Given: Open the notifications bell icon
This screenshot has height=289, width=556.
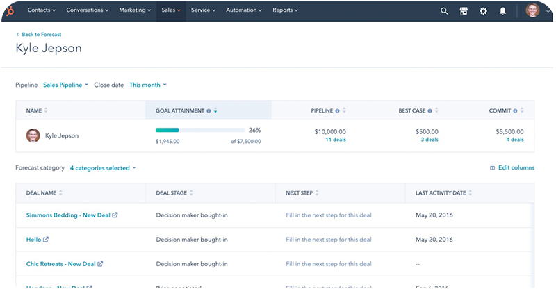Looking at the screenshot, I should tap(502, 11).
